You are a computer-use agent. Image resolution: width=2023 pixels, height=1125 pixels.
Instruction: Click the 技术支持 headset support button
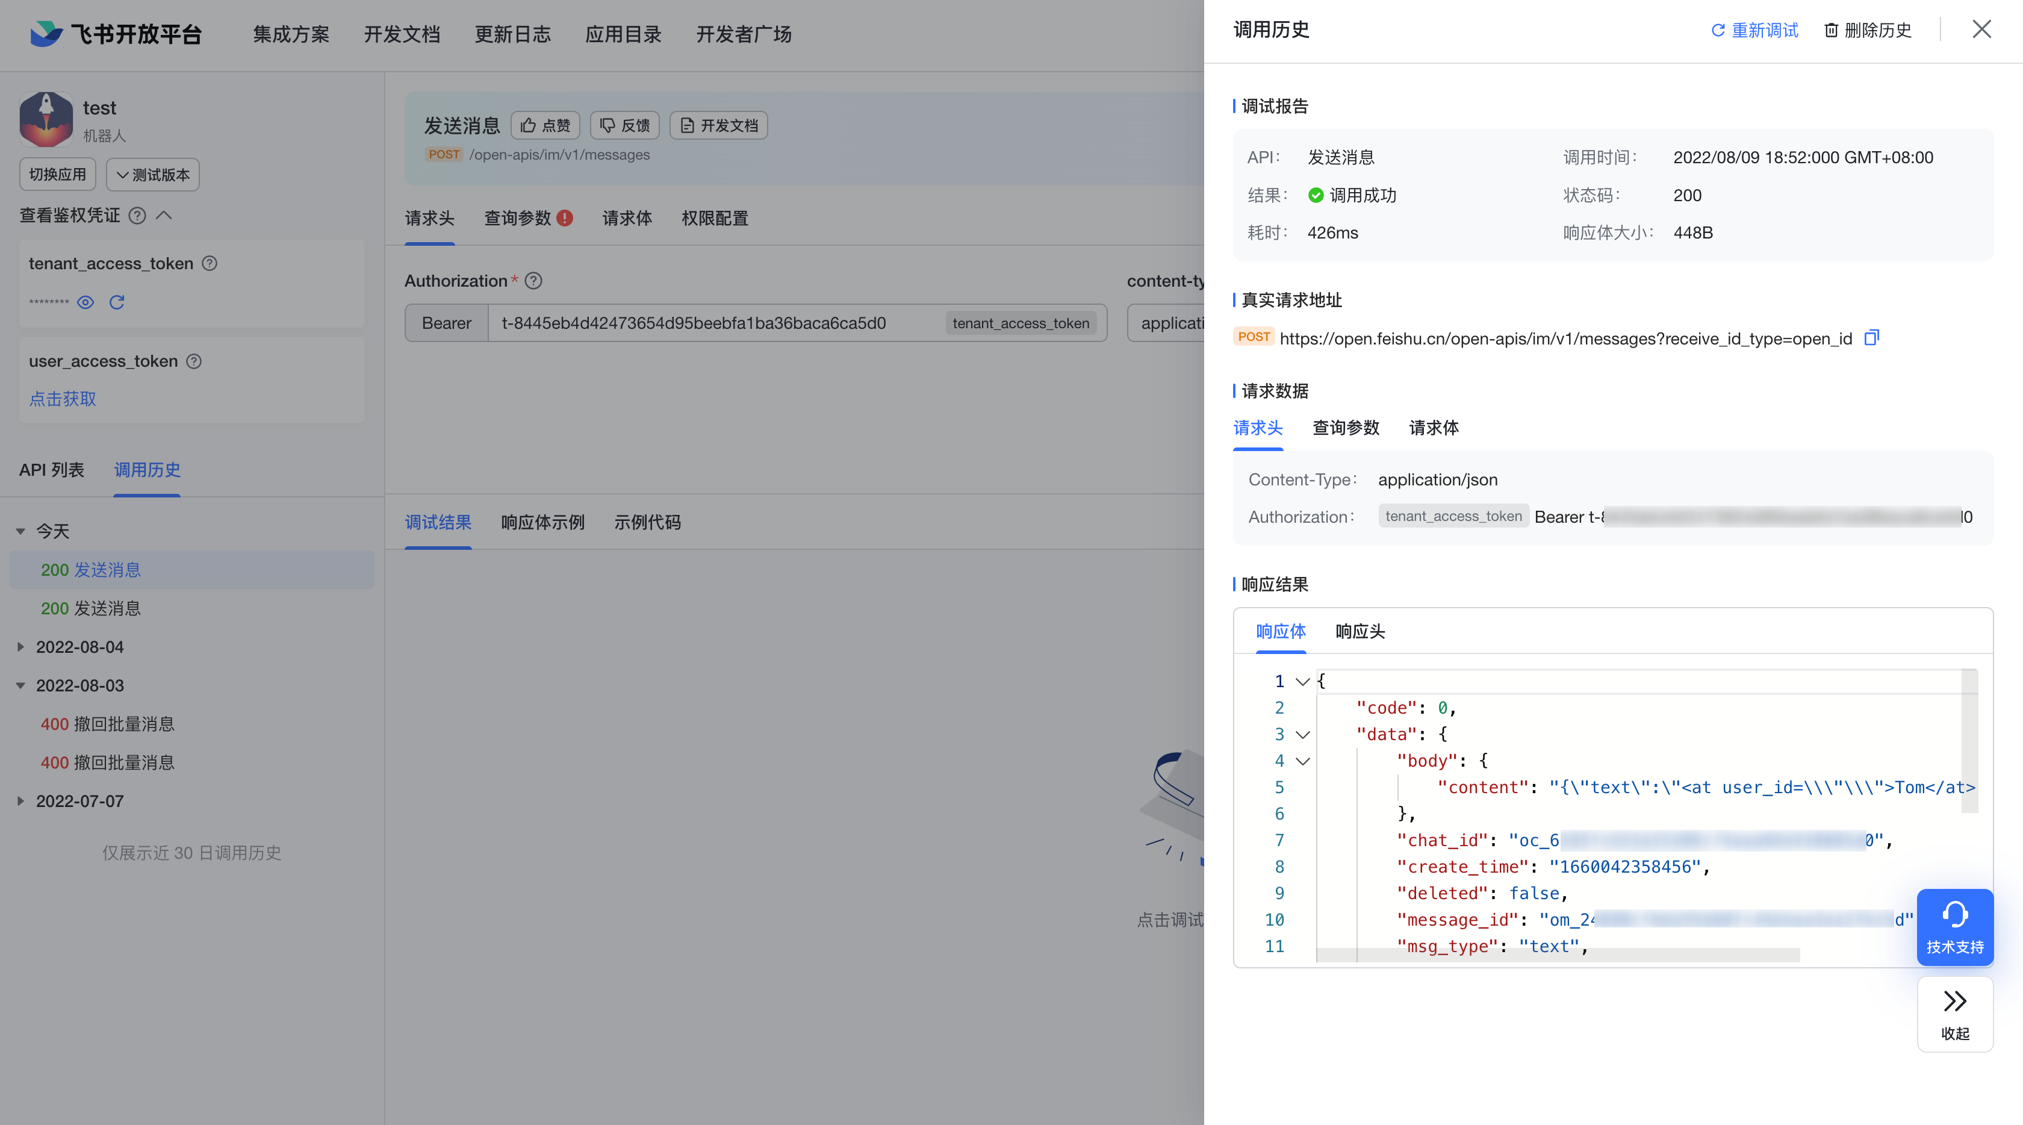[1955, 927]
